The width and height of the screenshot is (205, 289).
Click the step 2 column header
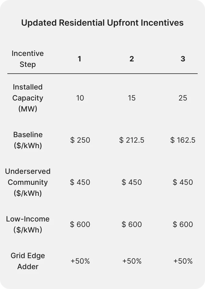(132, 59)
